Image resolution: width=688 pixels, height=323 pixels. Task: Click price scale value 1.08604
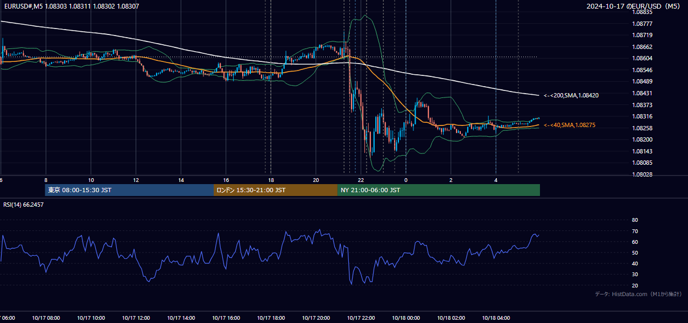(642, 58)
